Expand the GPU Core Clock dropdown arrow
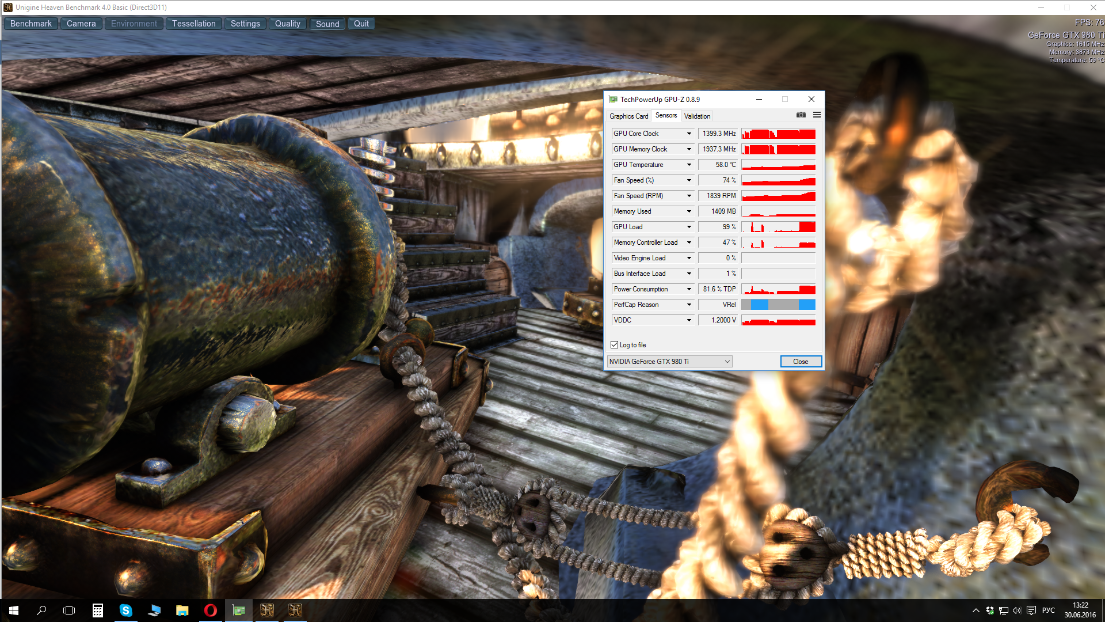This screenshot has height=622, width=1105. (689, 134)
